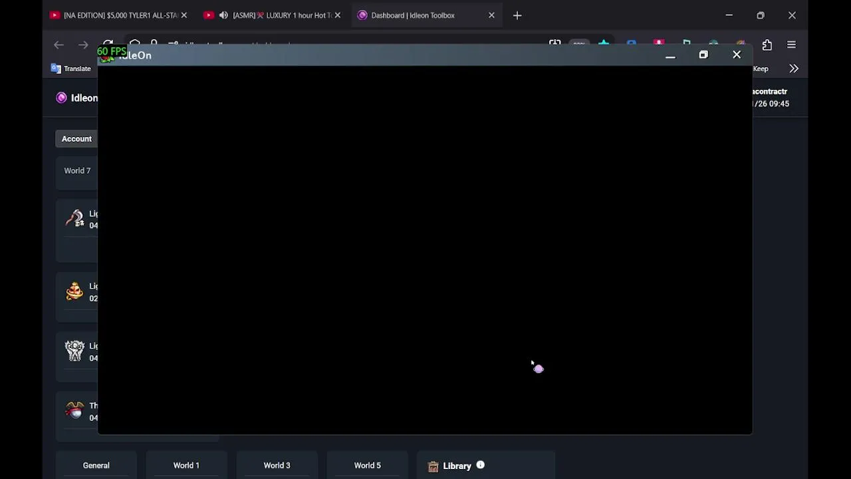Screen dimensions: 851x479
Task: Close the IdleOn game window
Action: pos(737,55)
